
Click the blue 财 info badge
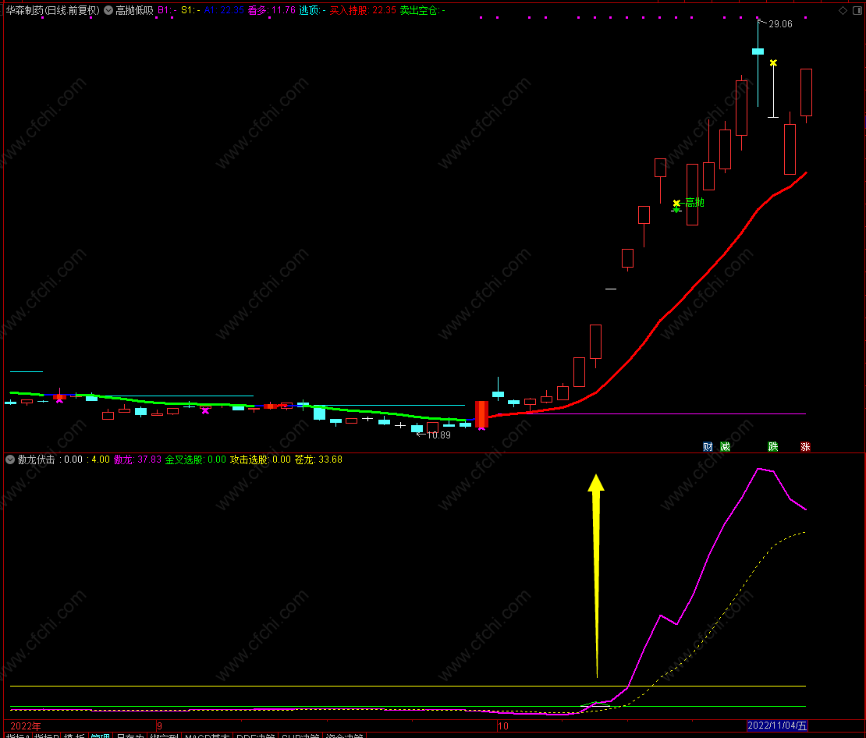(x=708, y=447)
